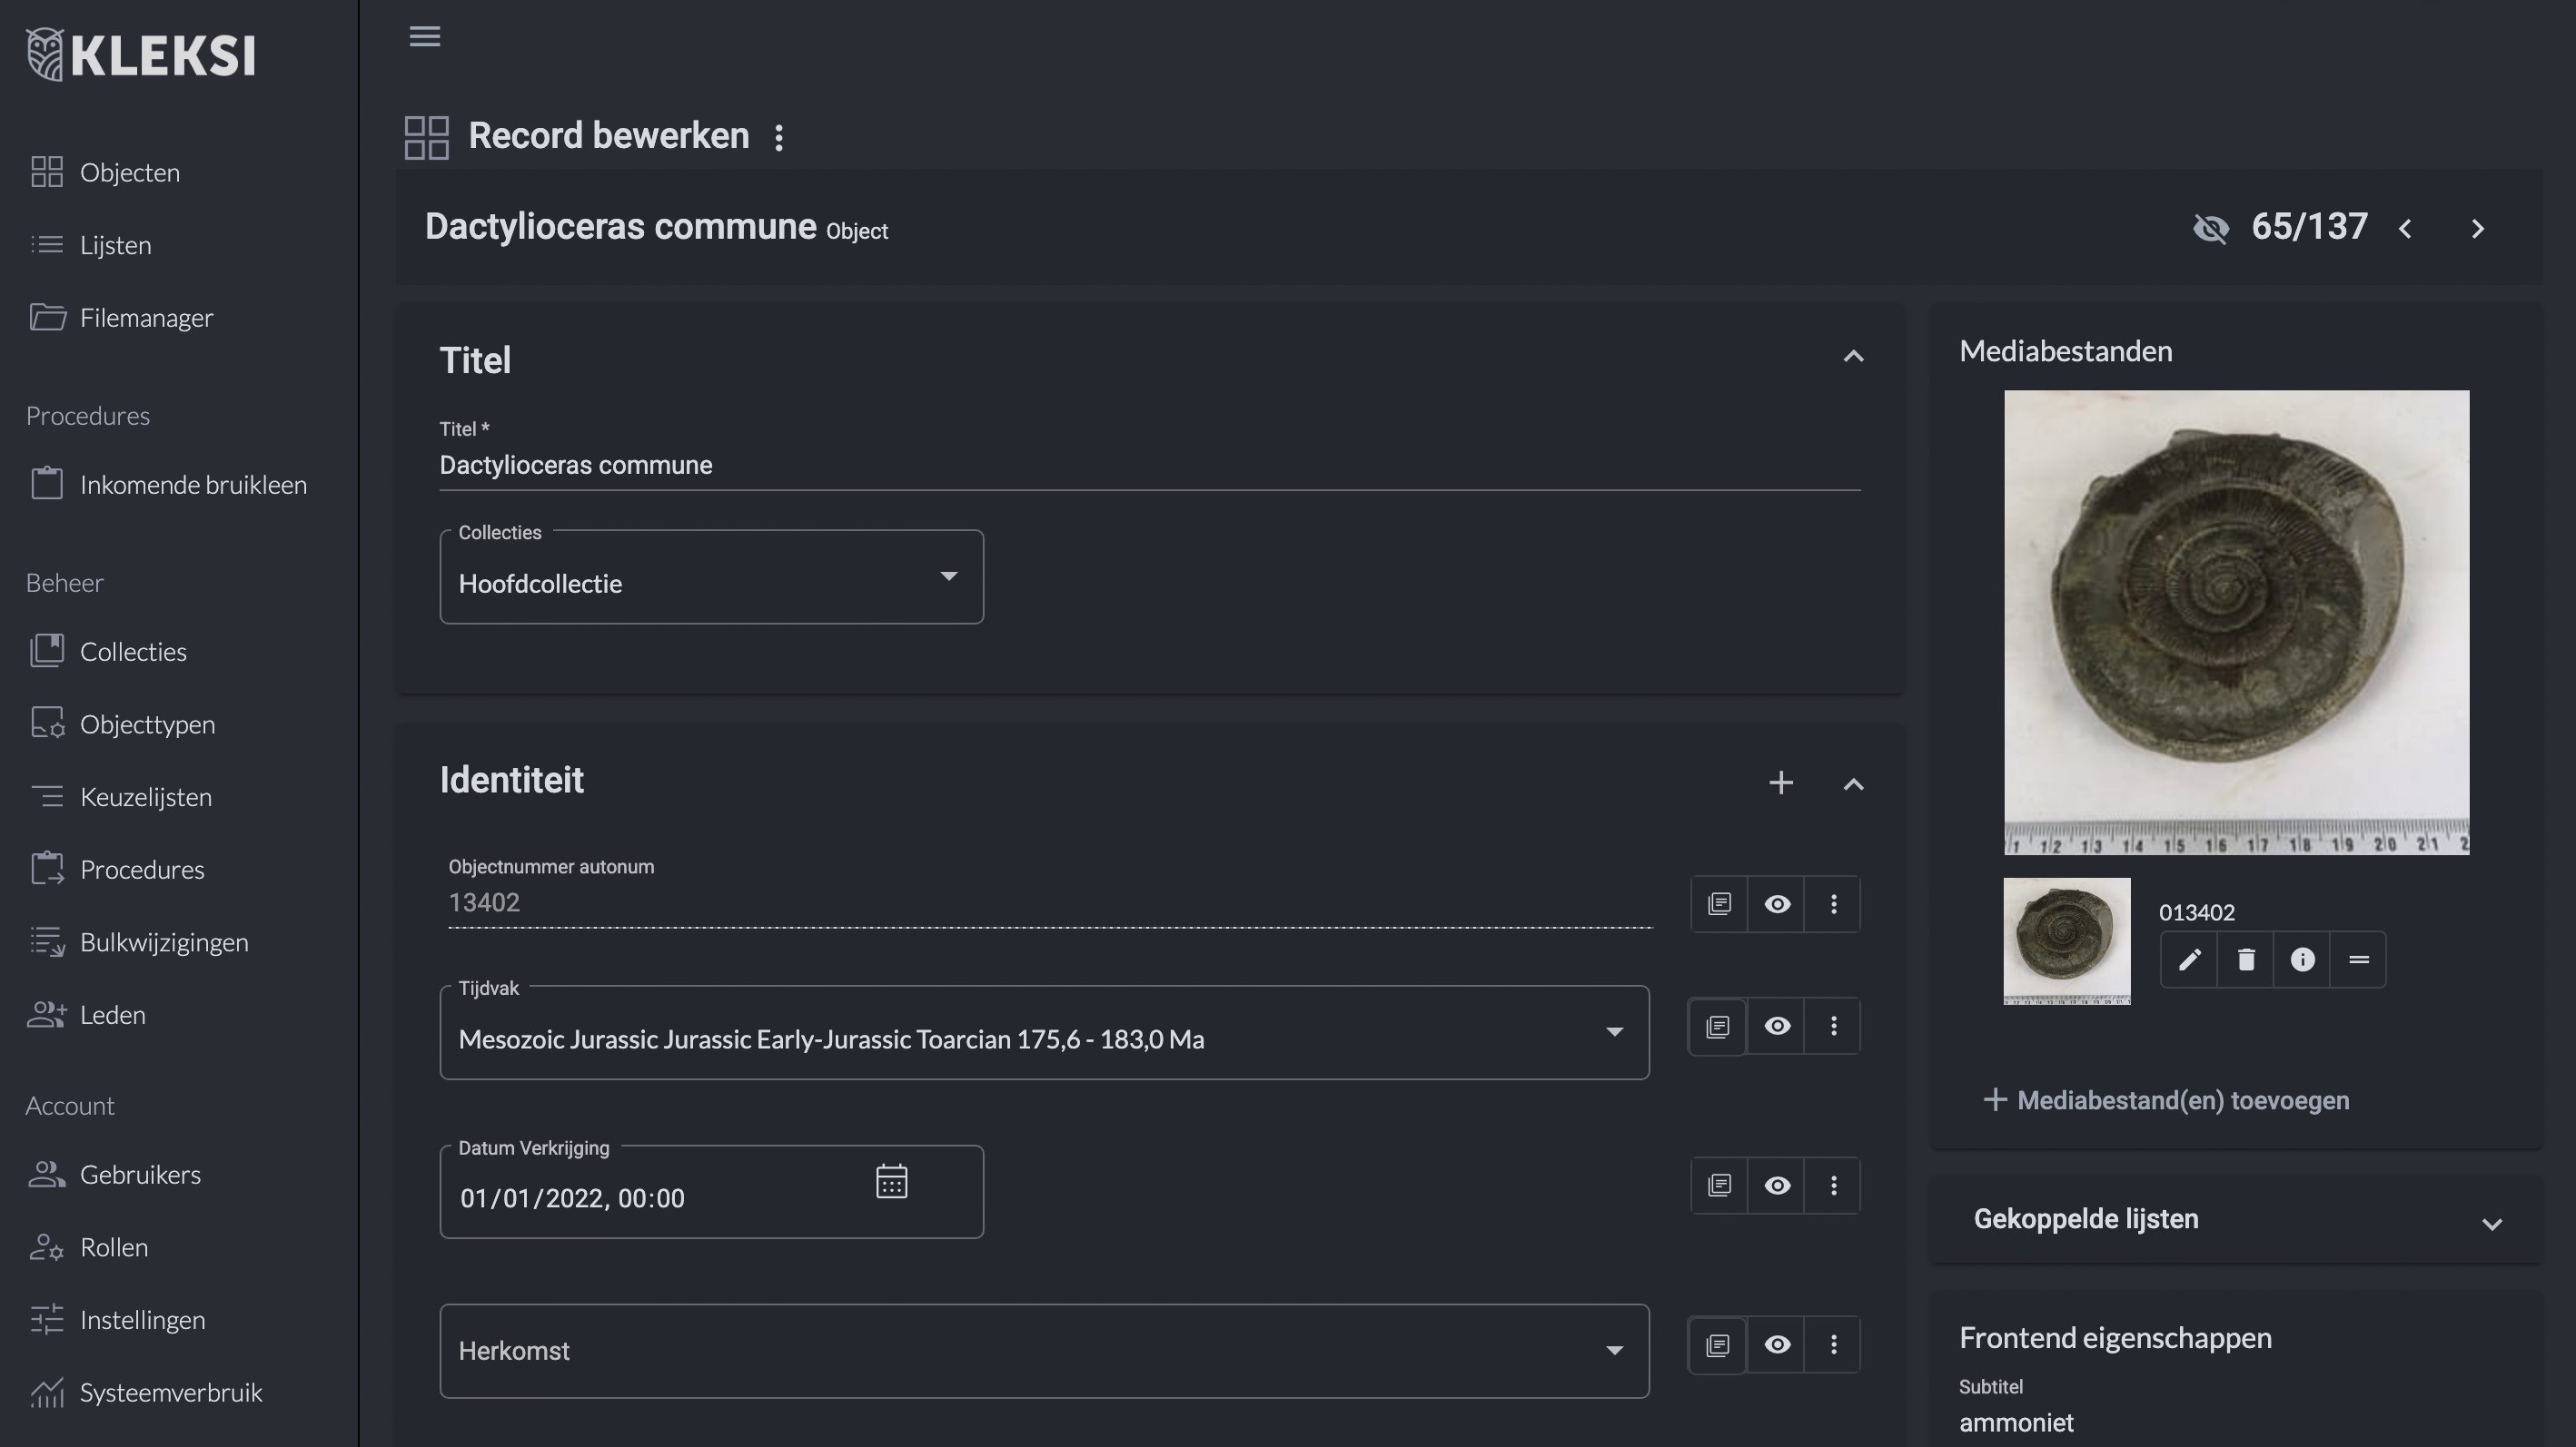The width and height of the screenshot is (2576, 1447).
Task: Open calendar picker in Datum Verkrijging
Action: [891, 1181]
